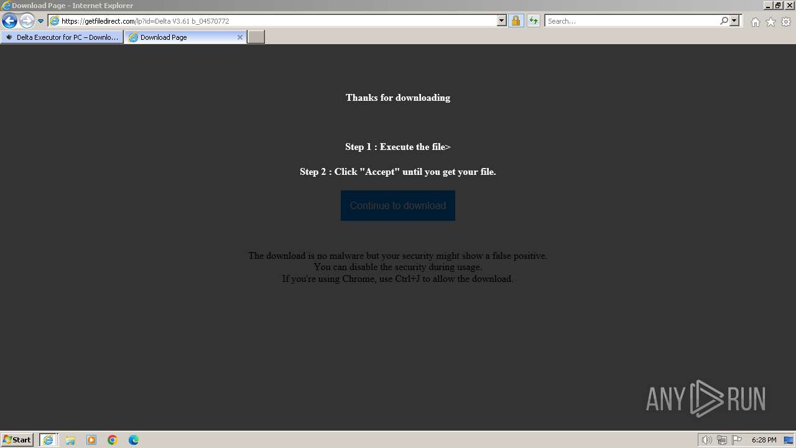796x448 pixels.
Task: Click the Continue to download button
Action: click(x=398, y=205)
